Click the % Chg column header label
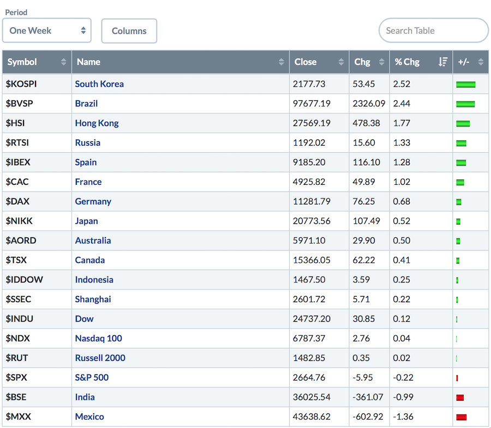491x428 pixels. coord(408,62)
